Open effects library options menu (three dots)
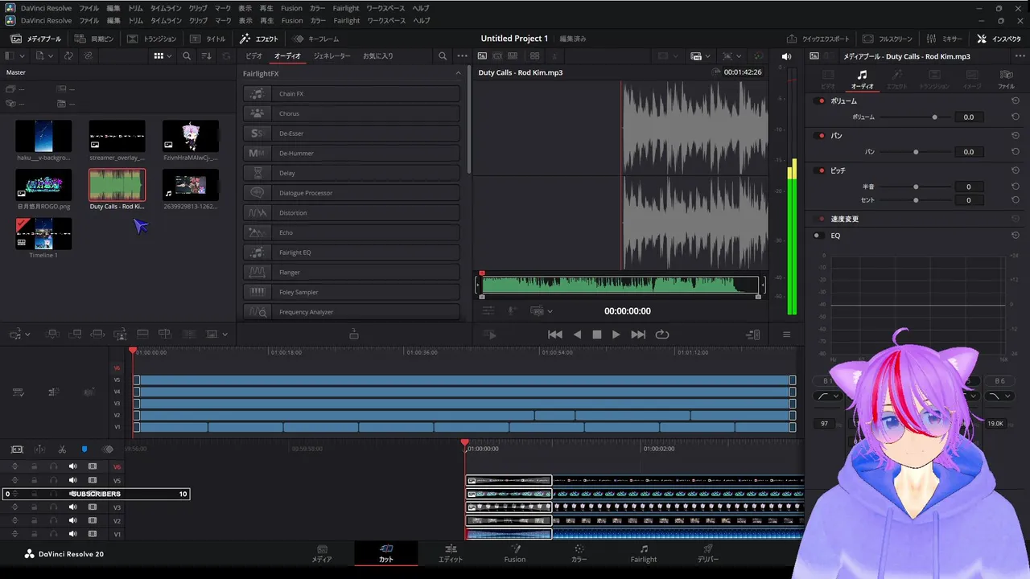The image size is (1030, 579). click(x=462, y=56)
